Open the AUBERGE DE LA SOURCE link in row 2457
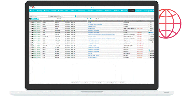This screenshot has width=191, height=101. pyautogui.click(x=93, y=31)
